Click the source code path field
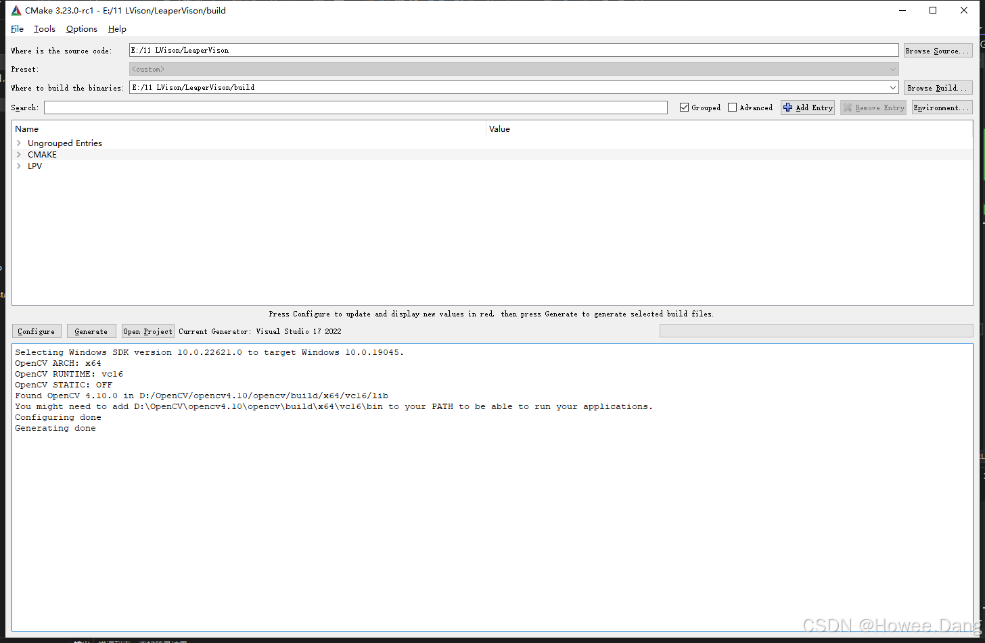Image resolution: width=985 pixels, height=643 pixels. [x=513, y=50]
